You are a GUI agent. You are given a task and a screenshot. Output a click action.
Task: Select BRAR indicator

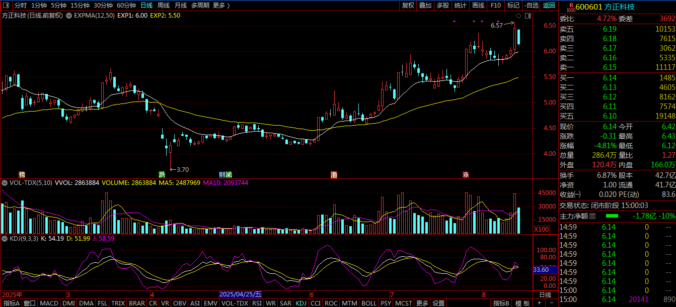click(136, 303)
